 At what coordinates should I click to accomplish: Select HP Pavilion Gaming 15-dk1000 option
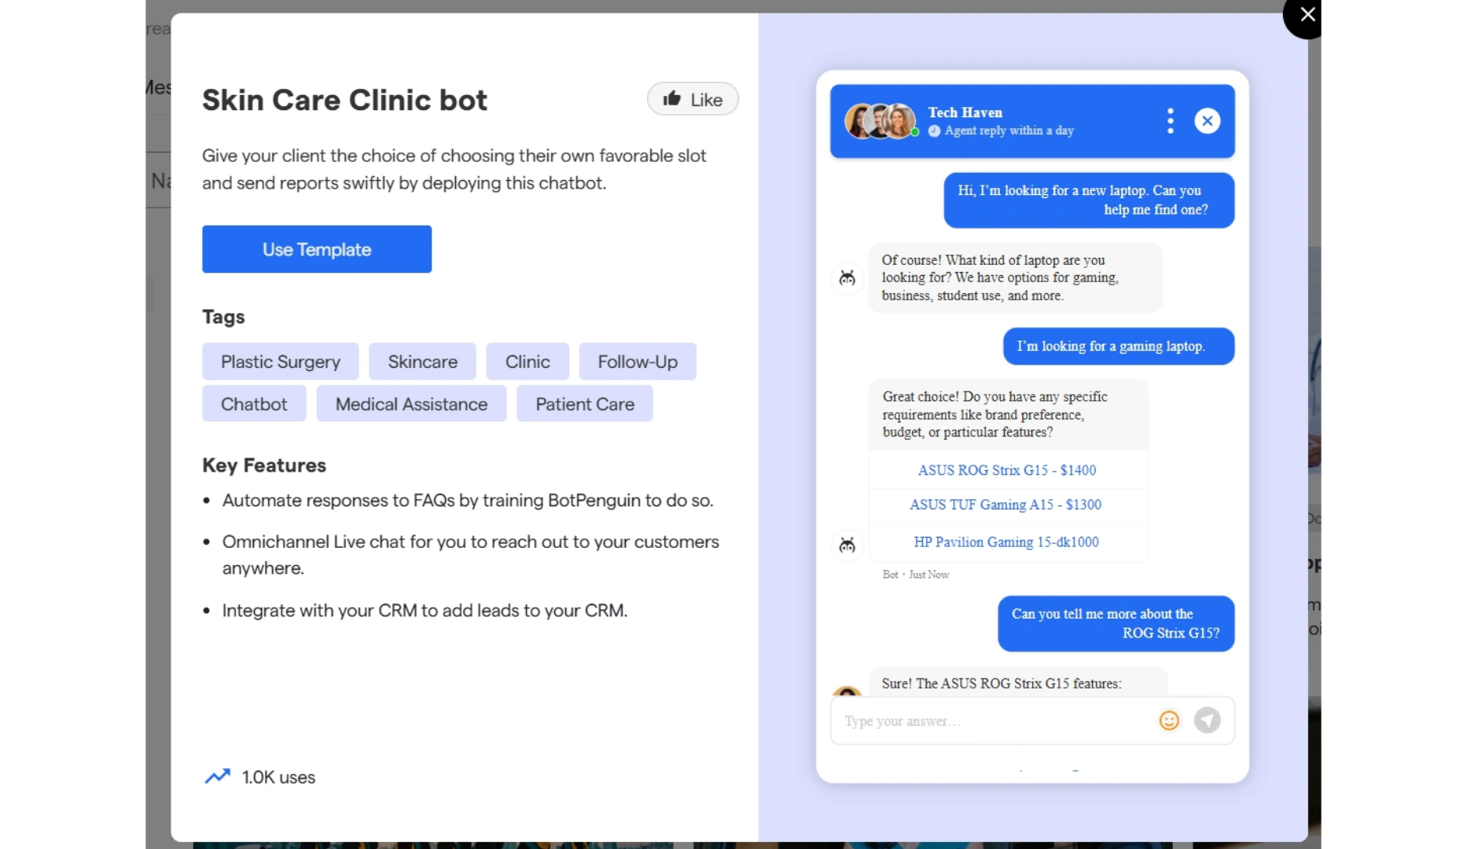(1006, 542)
